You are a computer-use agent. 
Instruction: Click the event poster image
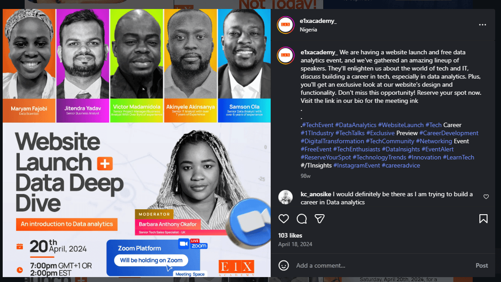coord(137,143)
